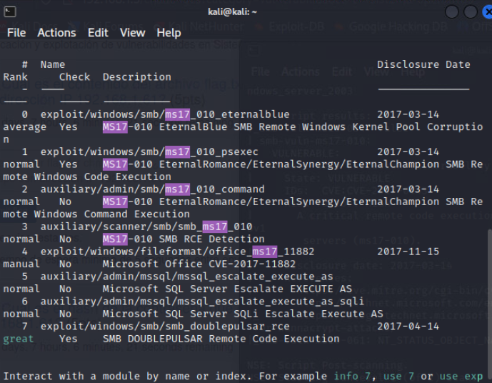Click the second gray window control button
The width and height of the screenshot is (492, 383).
pos(471,12)
